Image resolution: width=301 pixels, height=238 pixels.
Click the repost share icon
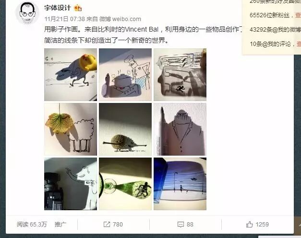pos(107,225)
